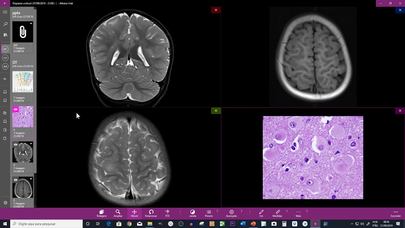Open Word from taskbar
The height and width of the screenshot is (228, 405).
coord(243,224)
